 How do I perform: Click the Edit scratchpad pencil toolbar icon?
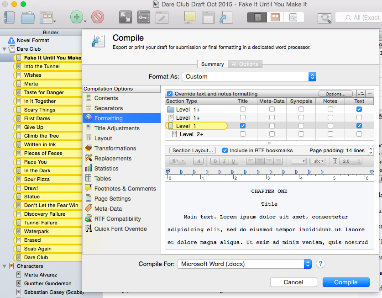pos(162,17)
